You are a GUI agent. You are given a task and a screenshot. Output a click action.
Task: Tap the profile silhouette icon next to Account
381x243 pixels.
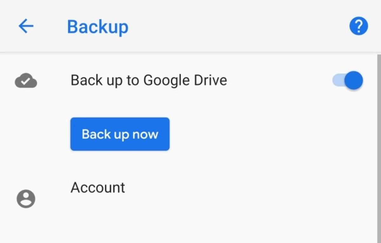pos(25,199)
